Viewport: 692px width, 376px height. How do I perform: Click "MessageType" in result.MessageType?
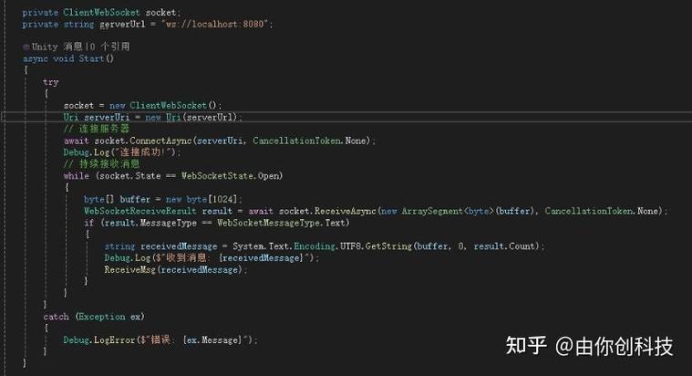coord(168,223)
